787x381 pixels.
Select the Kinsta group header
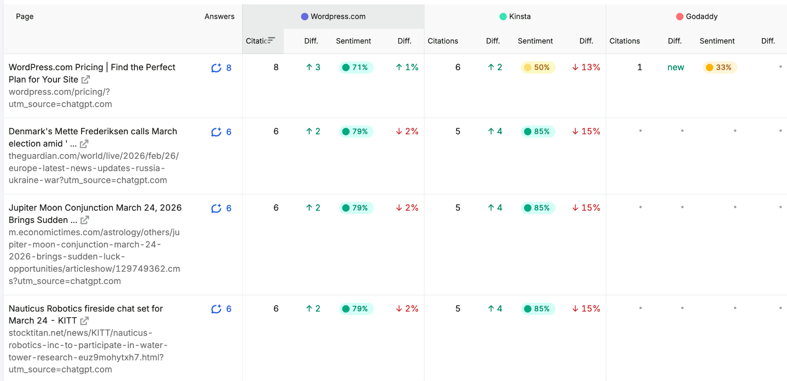(x=515, y=16)
